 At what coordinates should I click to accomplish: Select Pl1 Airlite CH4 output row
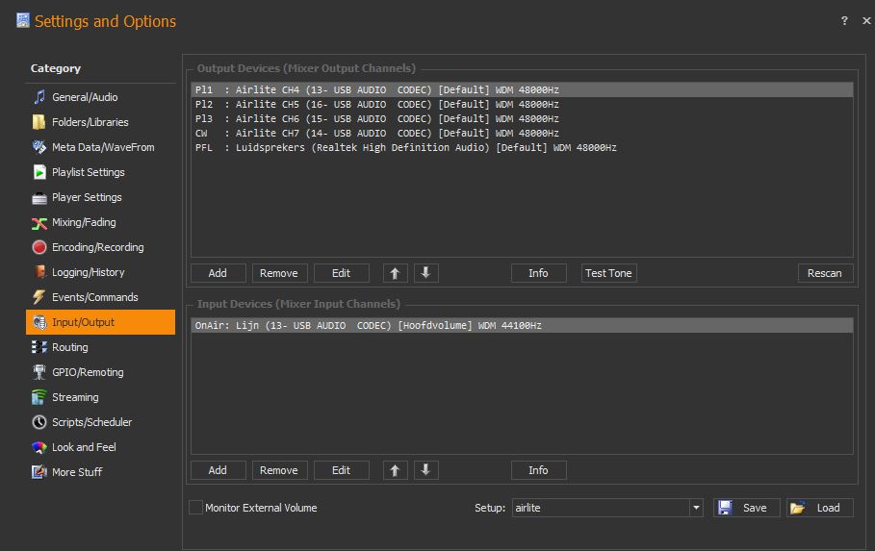click(x=522, y=89)
